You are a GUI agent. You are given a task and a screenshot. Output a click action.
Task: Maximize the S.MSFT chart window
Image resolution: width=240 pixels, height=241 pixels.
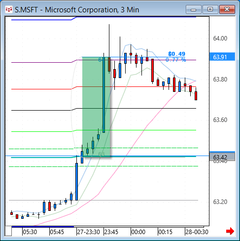(x=210, y=9)
